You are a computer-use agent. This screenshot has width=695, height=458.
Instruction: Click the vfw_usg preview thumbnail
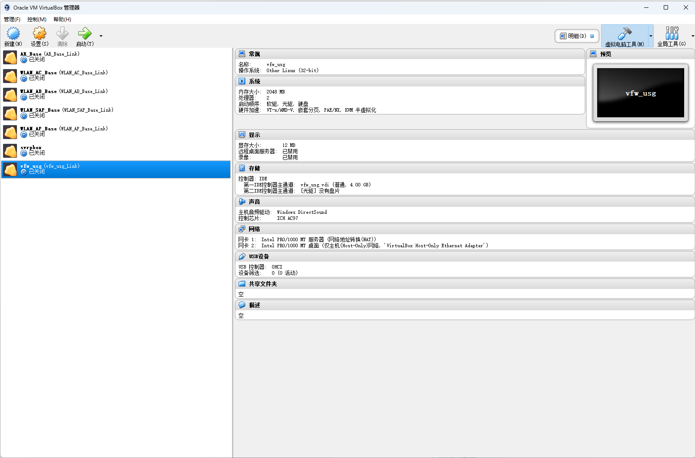[x=640, y=93]
